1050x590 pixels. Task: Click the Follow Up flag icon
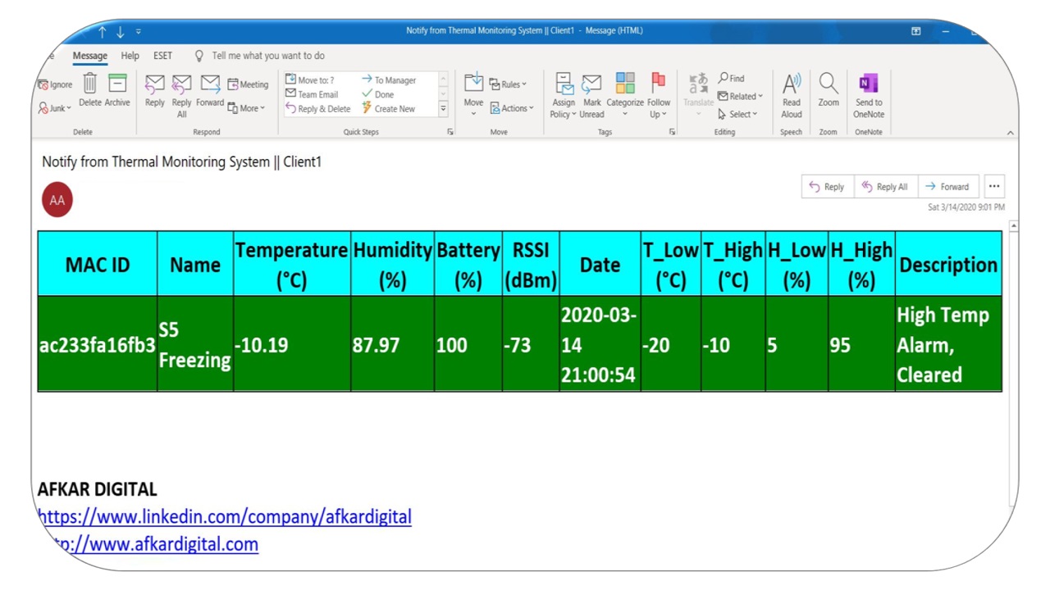tap(658, 84)
